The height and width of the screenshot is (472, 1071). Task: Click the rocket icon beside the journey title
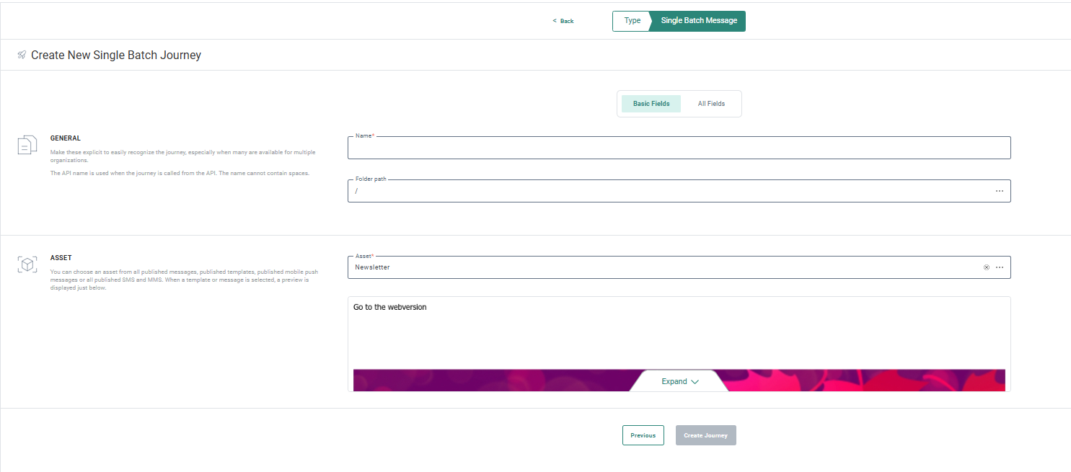[22, 55]
